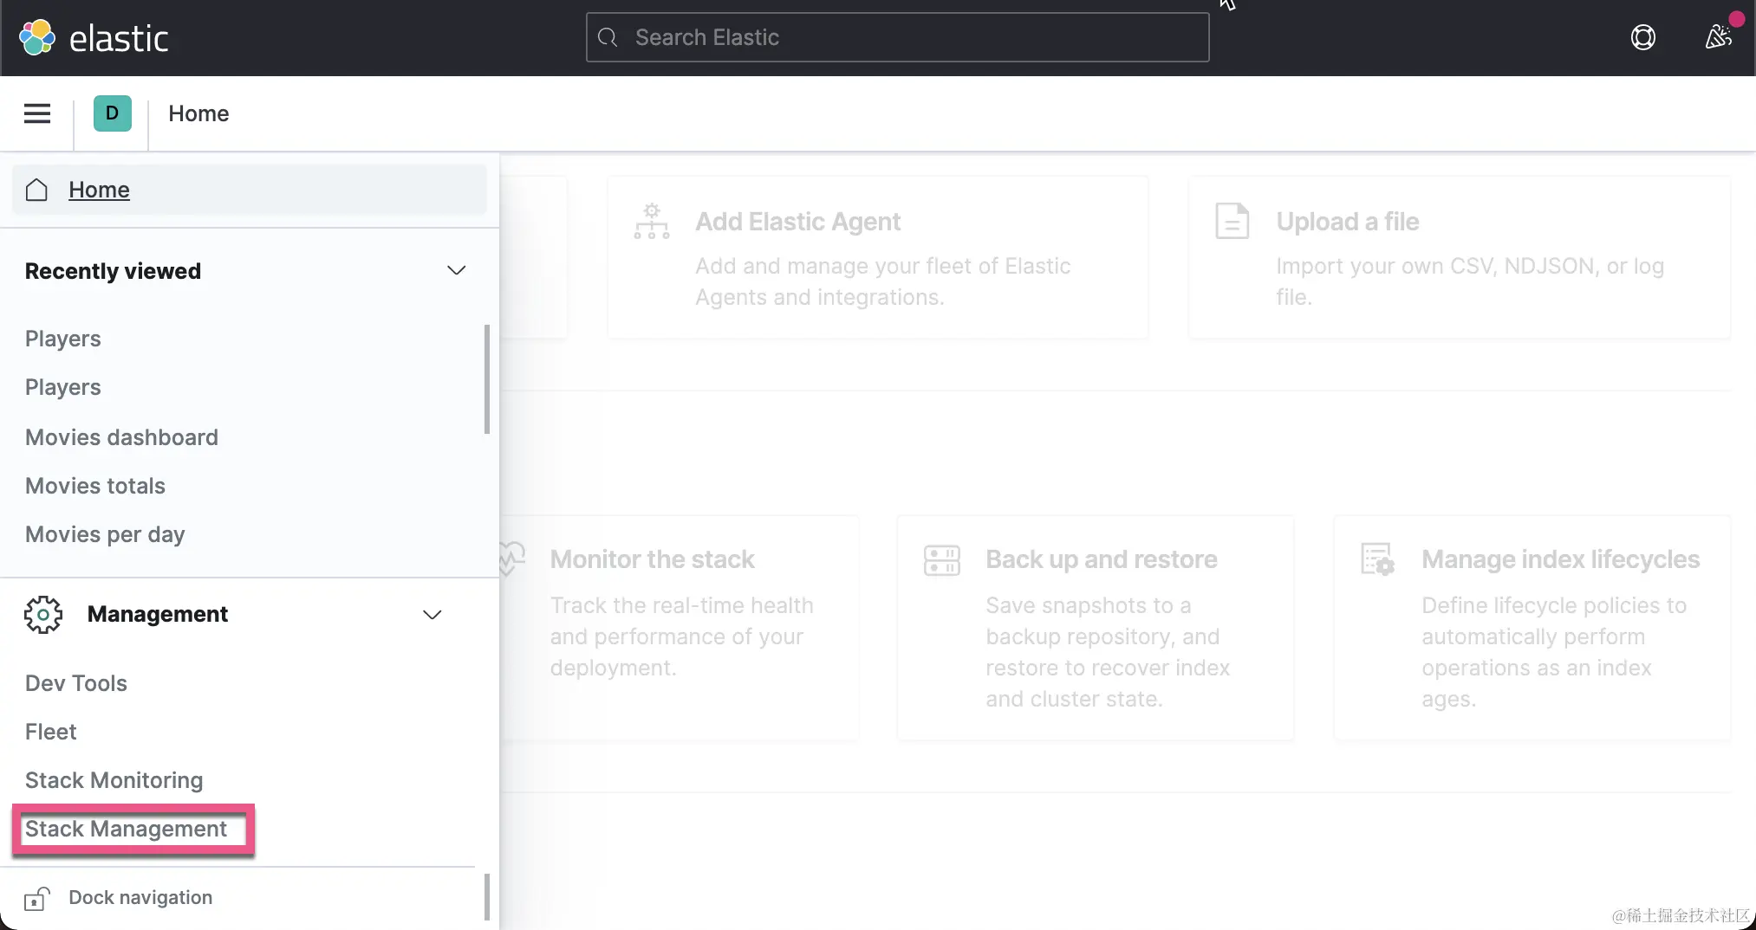Open the Upload a file card title

coord(1347,222)
